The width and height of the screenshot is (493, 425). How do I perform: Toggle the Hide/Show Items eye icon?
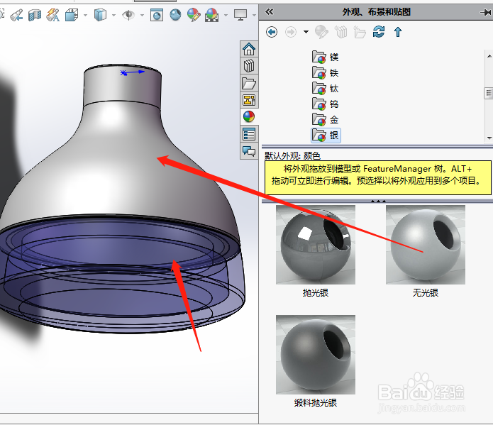click(128, 15)
